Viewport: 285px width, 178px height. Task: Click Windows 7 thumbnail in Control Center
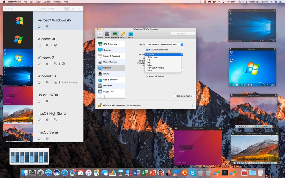18,58
